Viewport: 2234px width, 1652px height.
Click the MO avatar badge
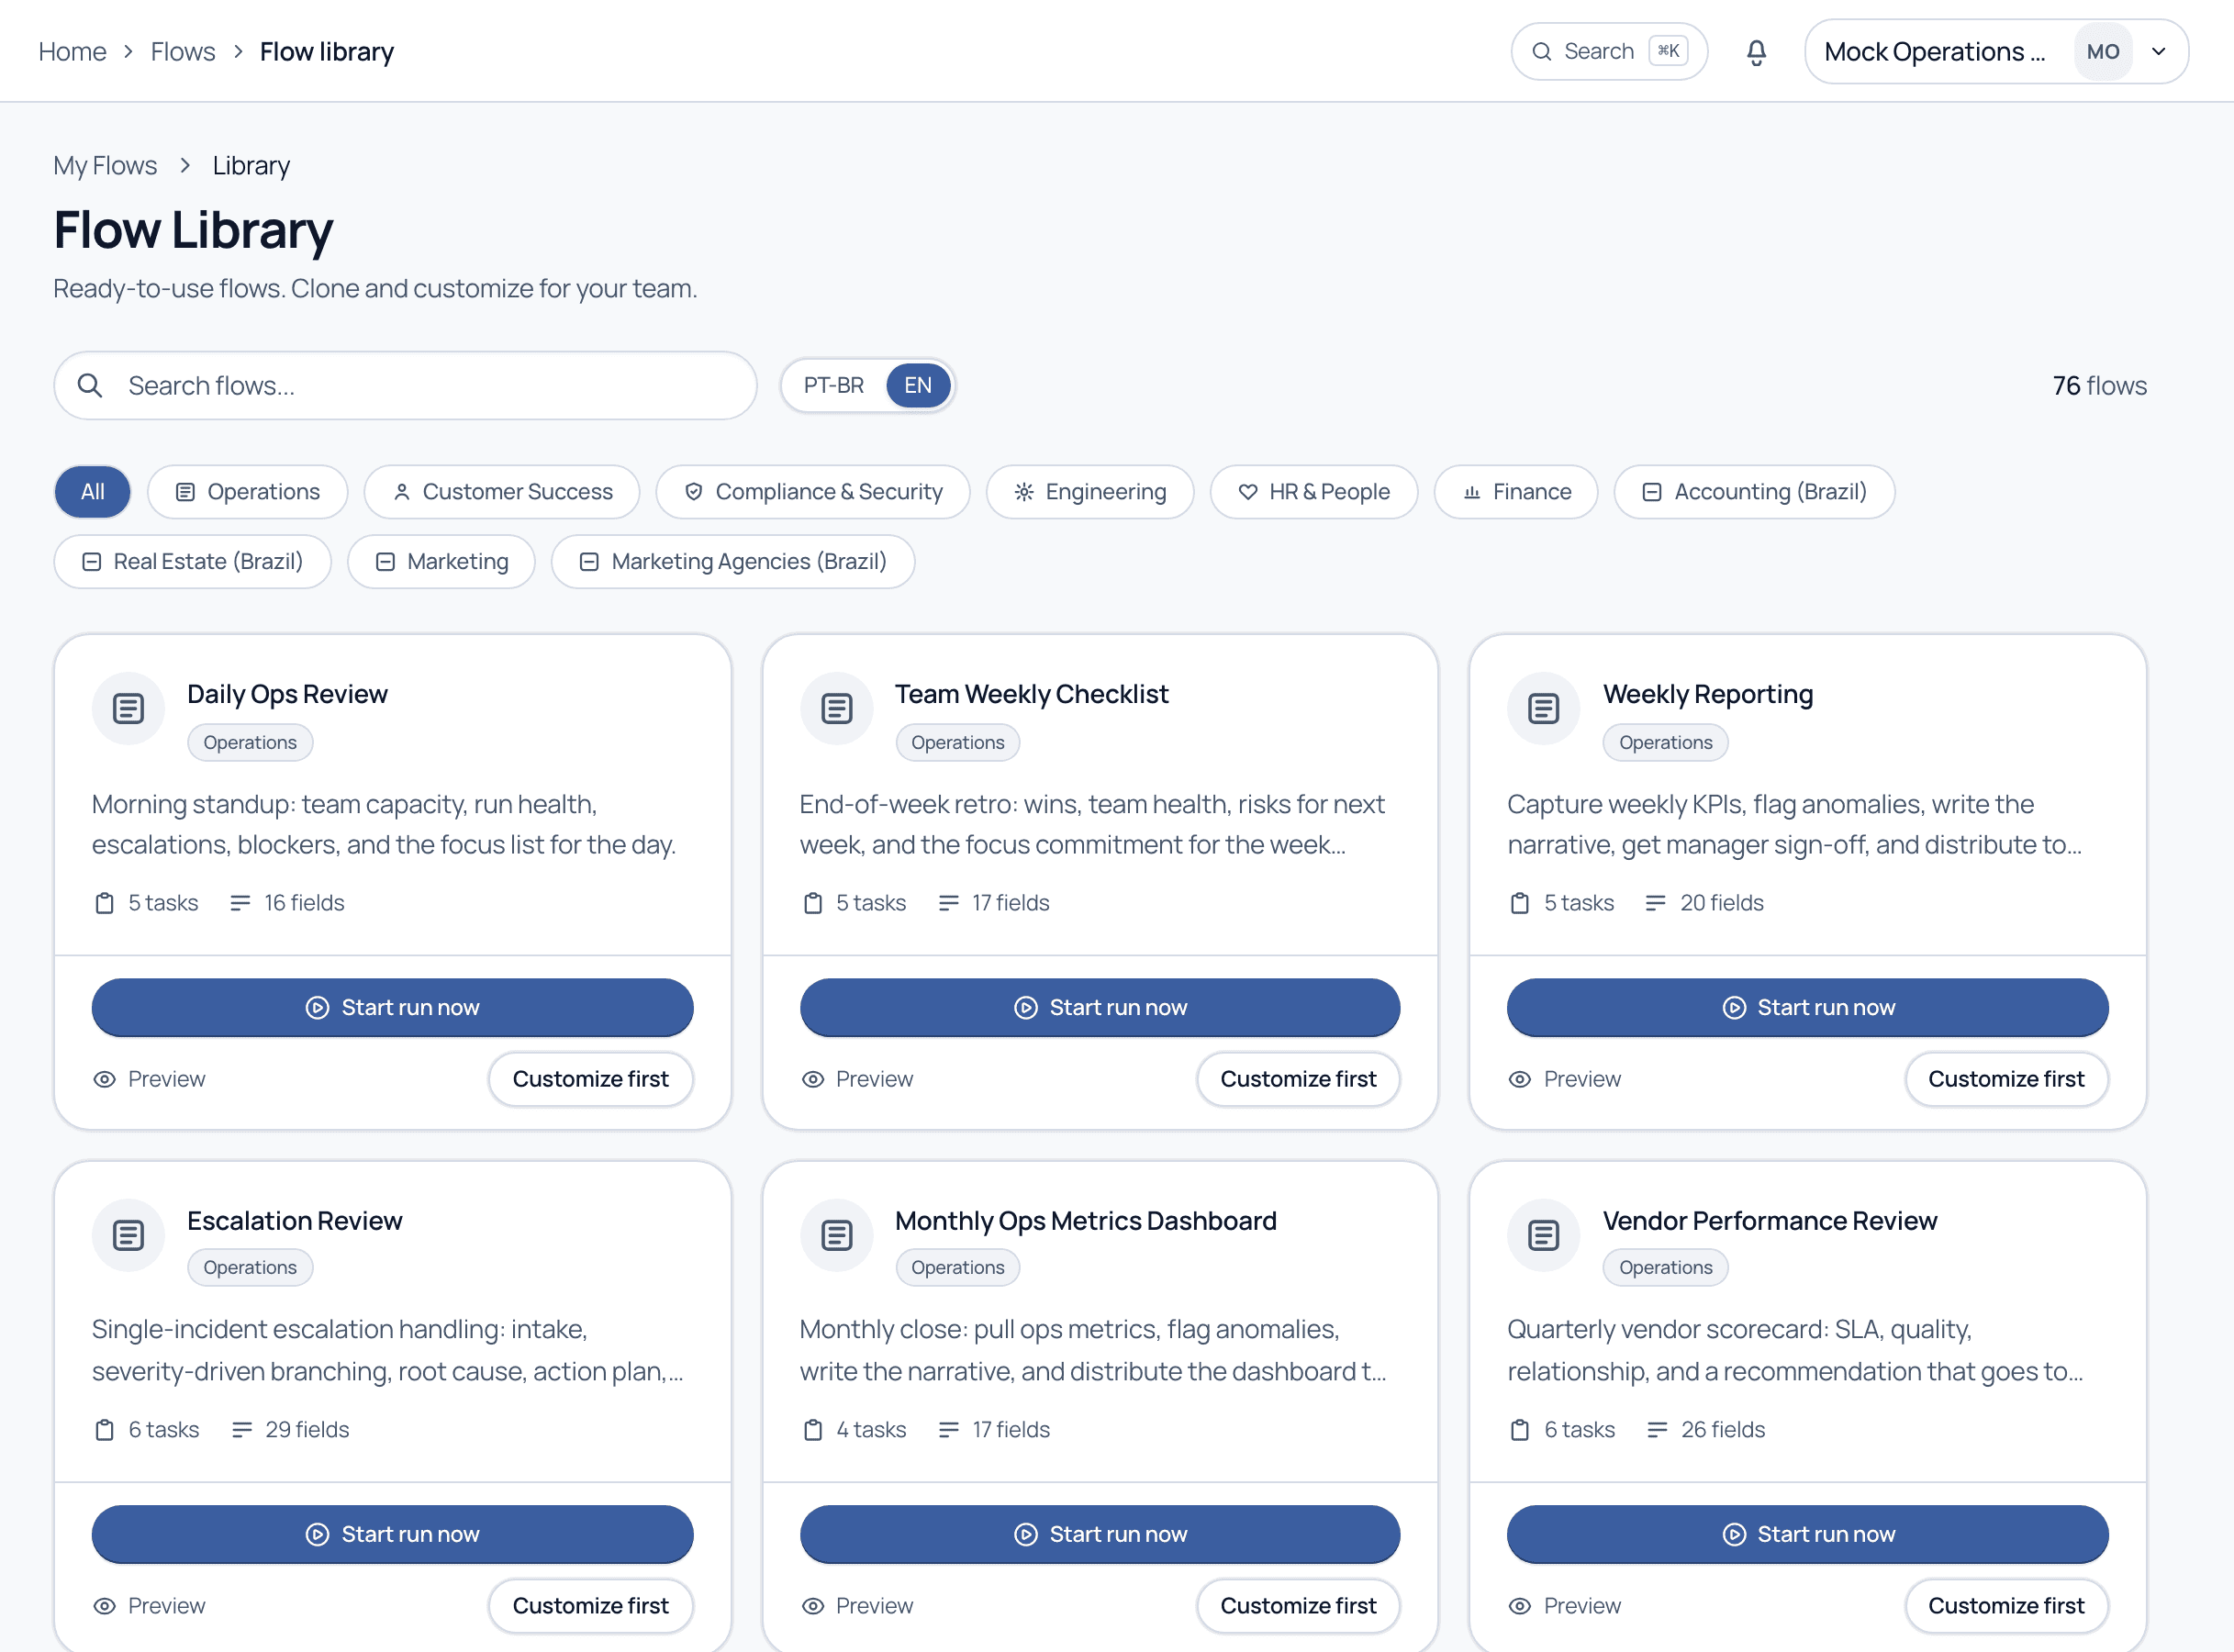[2102, 52]
